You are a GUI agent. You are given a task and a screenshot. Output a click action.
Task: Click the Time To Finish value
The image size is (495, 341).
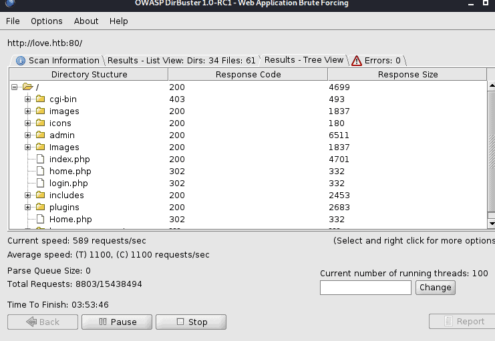tap(90, 305)
